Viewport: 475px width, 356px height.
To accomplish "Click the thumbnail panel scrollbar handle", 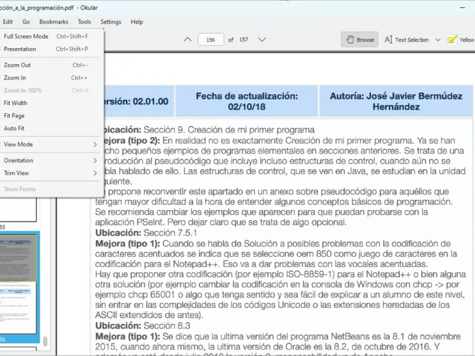I will (45, 341).
